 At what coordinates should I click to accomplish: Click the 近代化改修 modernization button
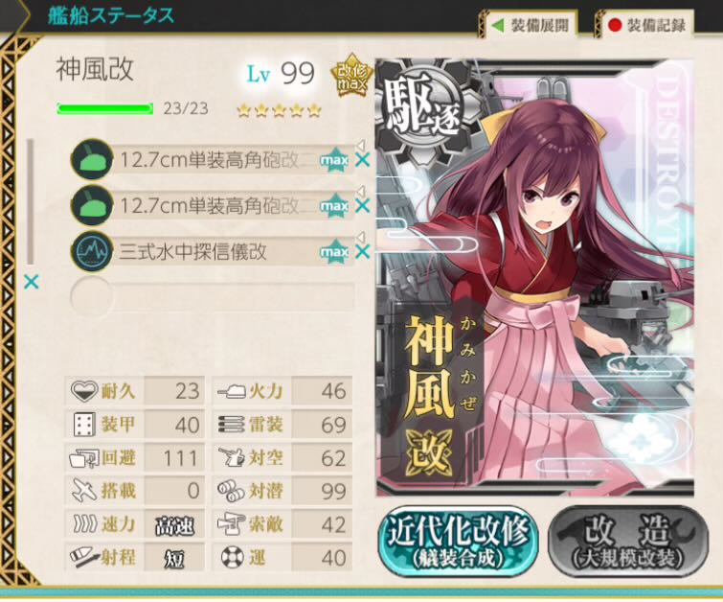pyautogui.click(x=458, y=541)
